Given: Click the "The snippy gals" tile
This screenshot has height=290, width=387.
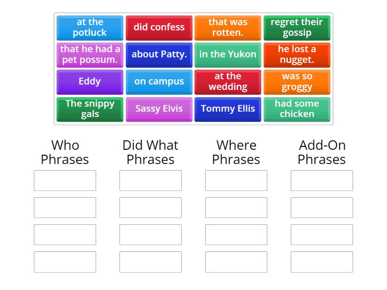Looking at the screenshot, I should (x=89, y=109).
